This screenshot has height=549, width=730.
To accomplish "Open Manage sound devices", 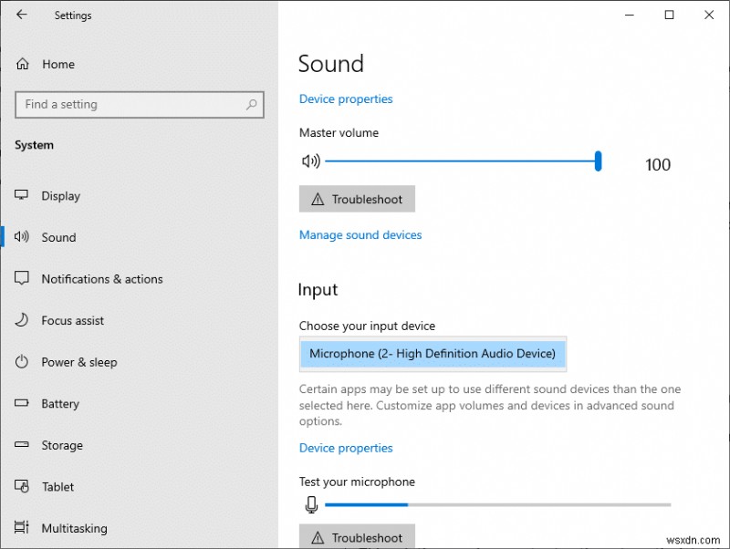I will click(x=360, y=234).
